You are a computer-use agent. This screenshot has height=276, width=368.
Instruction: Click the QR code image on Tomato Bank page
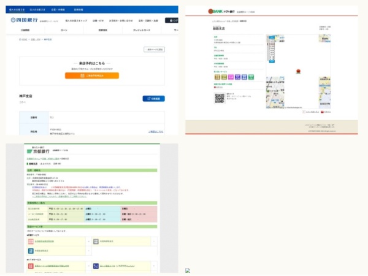[x=220, y=98]
